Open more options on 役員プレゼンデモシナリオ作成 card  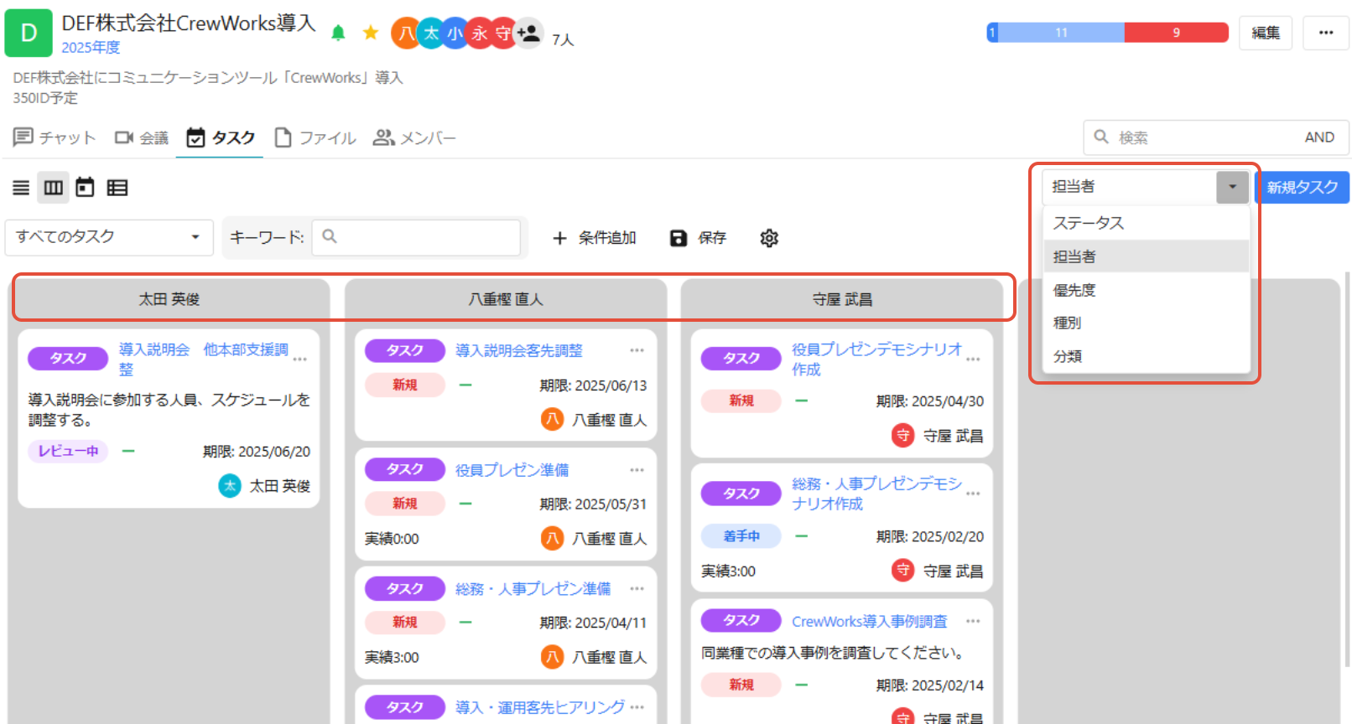973,359
